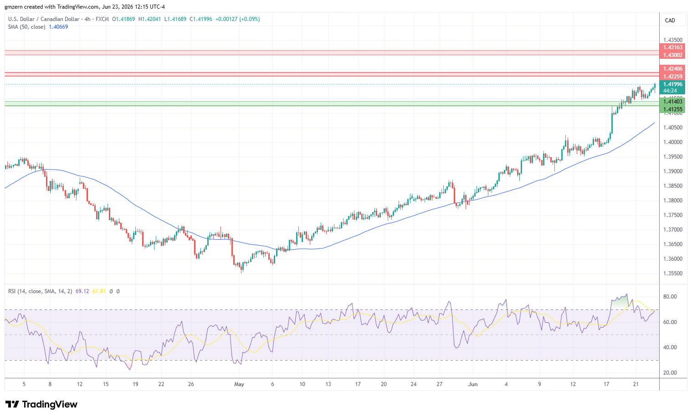Click the FXCM data source label
Image resolution: width=692 pixels, height=418 pixels.
coord(102,19)
